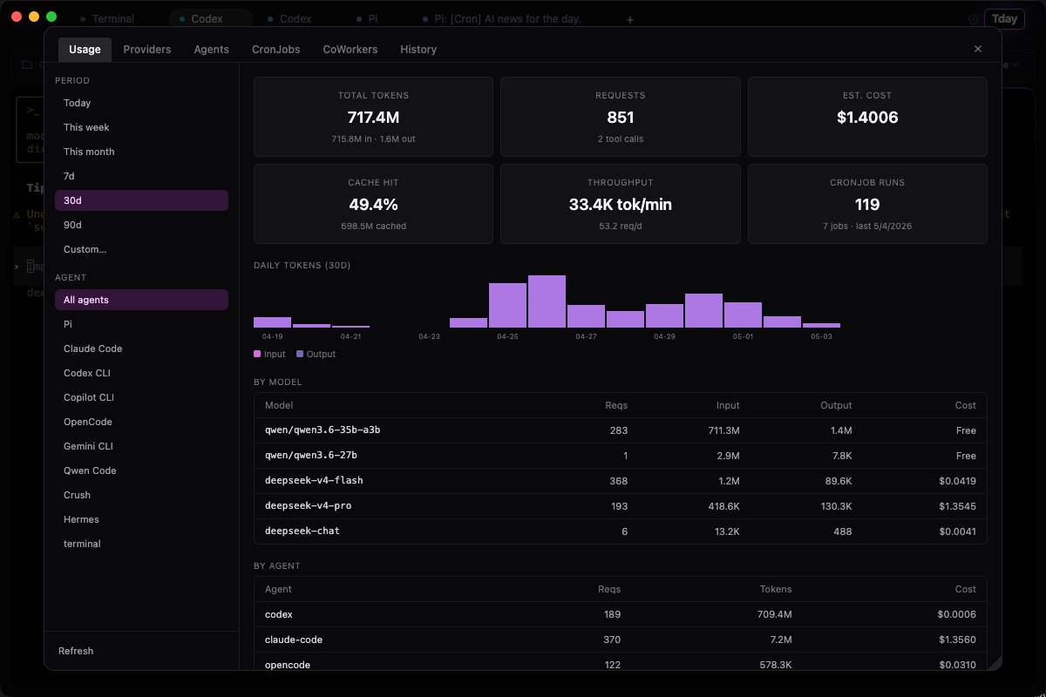Click the Est. Cost card
This screenshot has width=1046, height=697.
coord(867,117)
